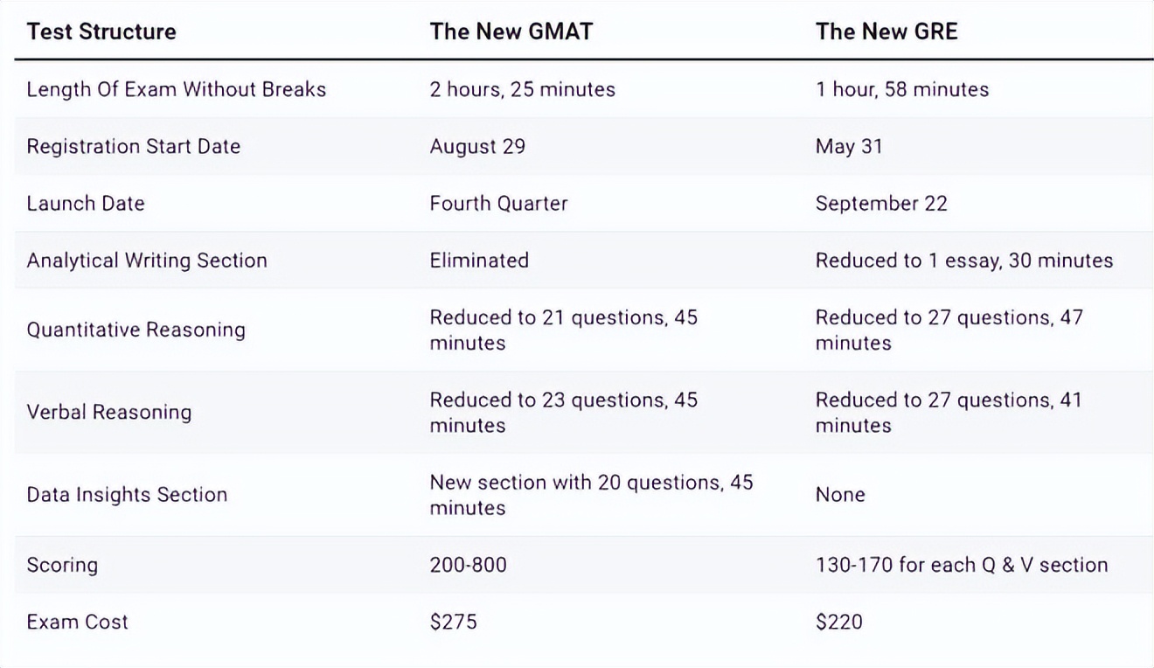Click the August 29 cell
The height and width of the screenshot is (668, 1154).
[477, 146]
